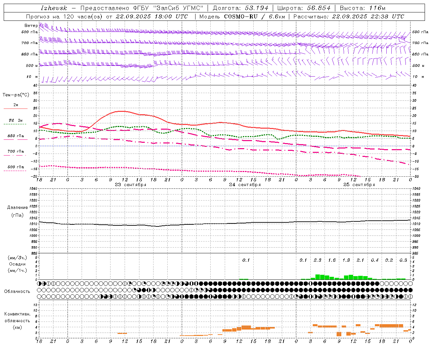Click the 1.9 precipitation amount value

click(346, 260)
